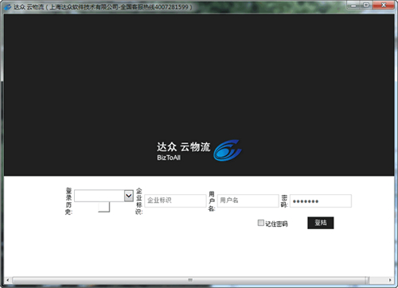Click the blue BizToAll logo swirl

pyautogui.click(x=228, y=150)
